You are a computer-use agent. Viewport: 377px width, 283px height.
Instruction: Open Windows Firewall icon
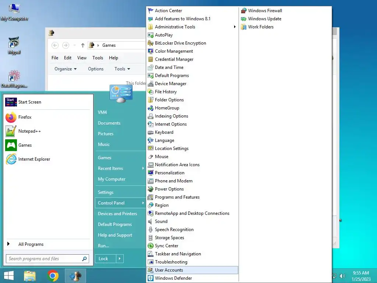pyautogui.click(x=244, y=11)
